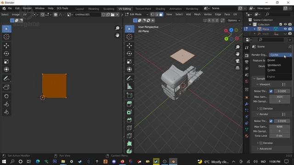
Task: Switch to the Shading workspace tab
Action: click(160, 9)
